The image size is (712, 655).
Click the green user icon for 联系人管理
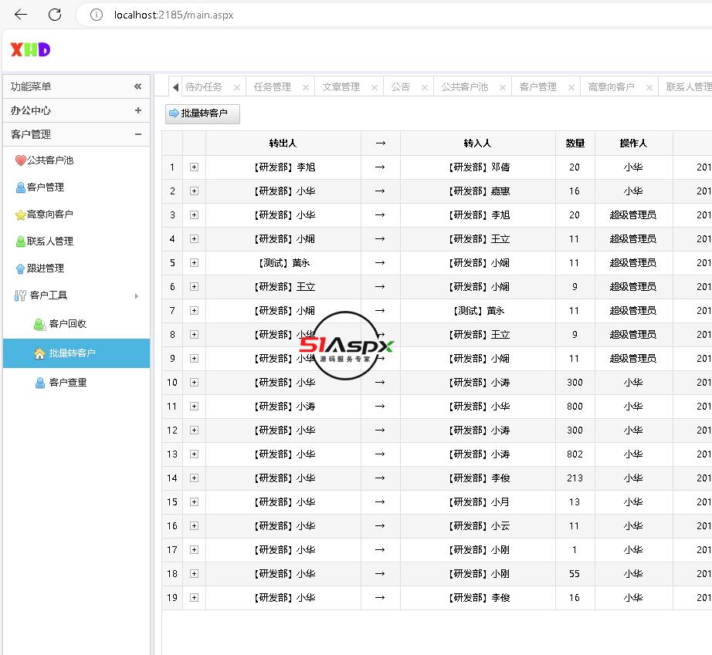tap(20, 241)
